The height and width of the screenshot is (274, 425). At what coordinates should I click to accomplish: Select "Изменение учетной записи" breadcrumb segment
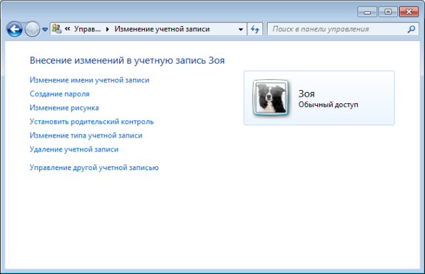coord(162,29)
